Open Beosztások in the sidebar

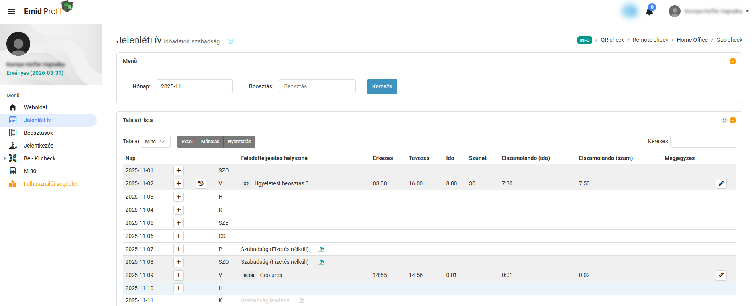tap(38, 133)
